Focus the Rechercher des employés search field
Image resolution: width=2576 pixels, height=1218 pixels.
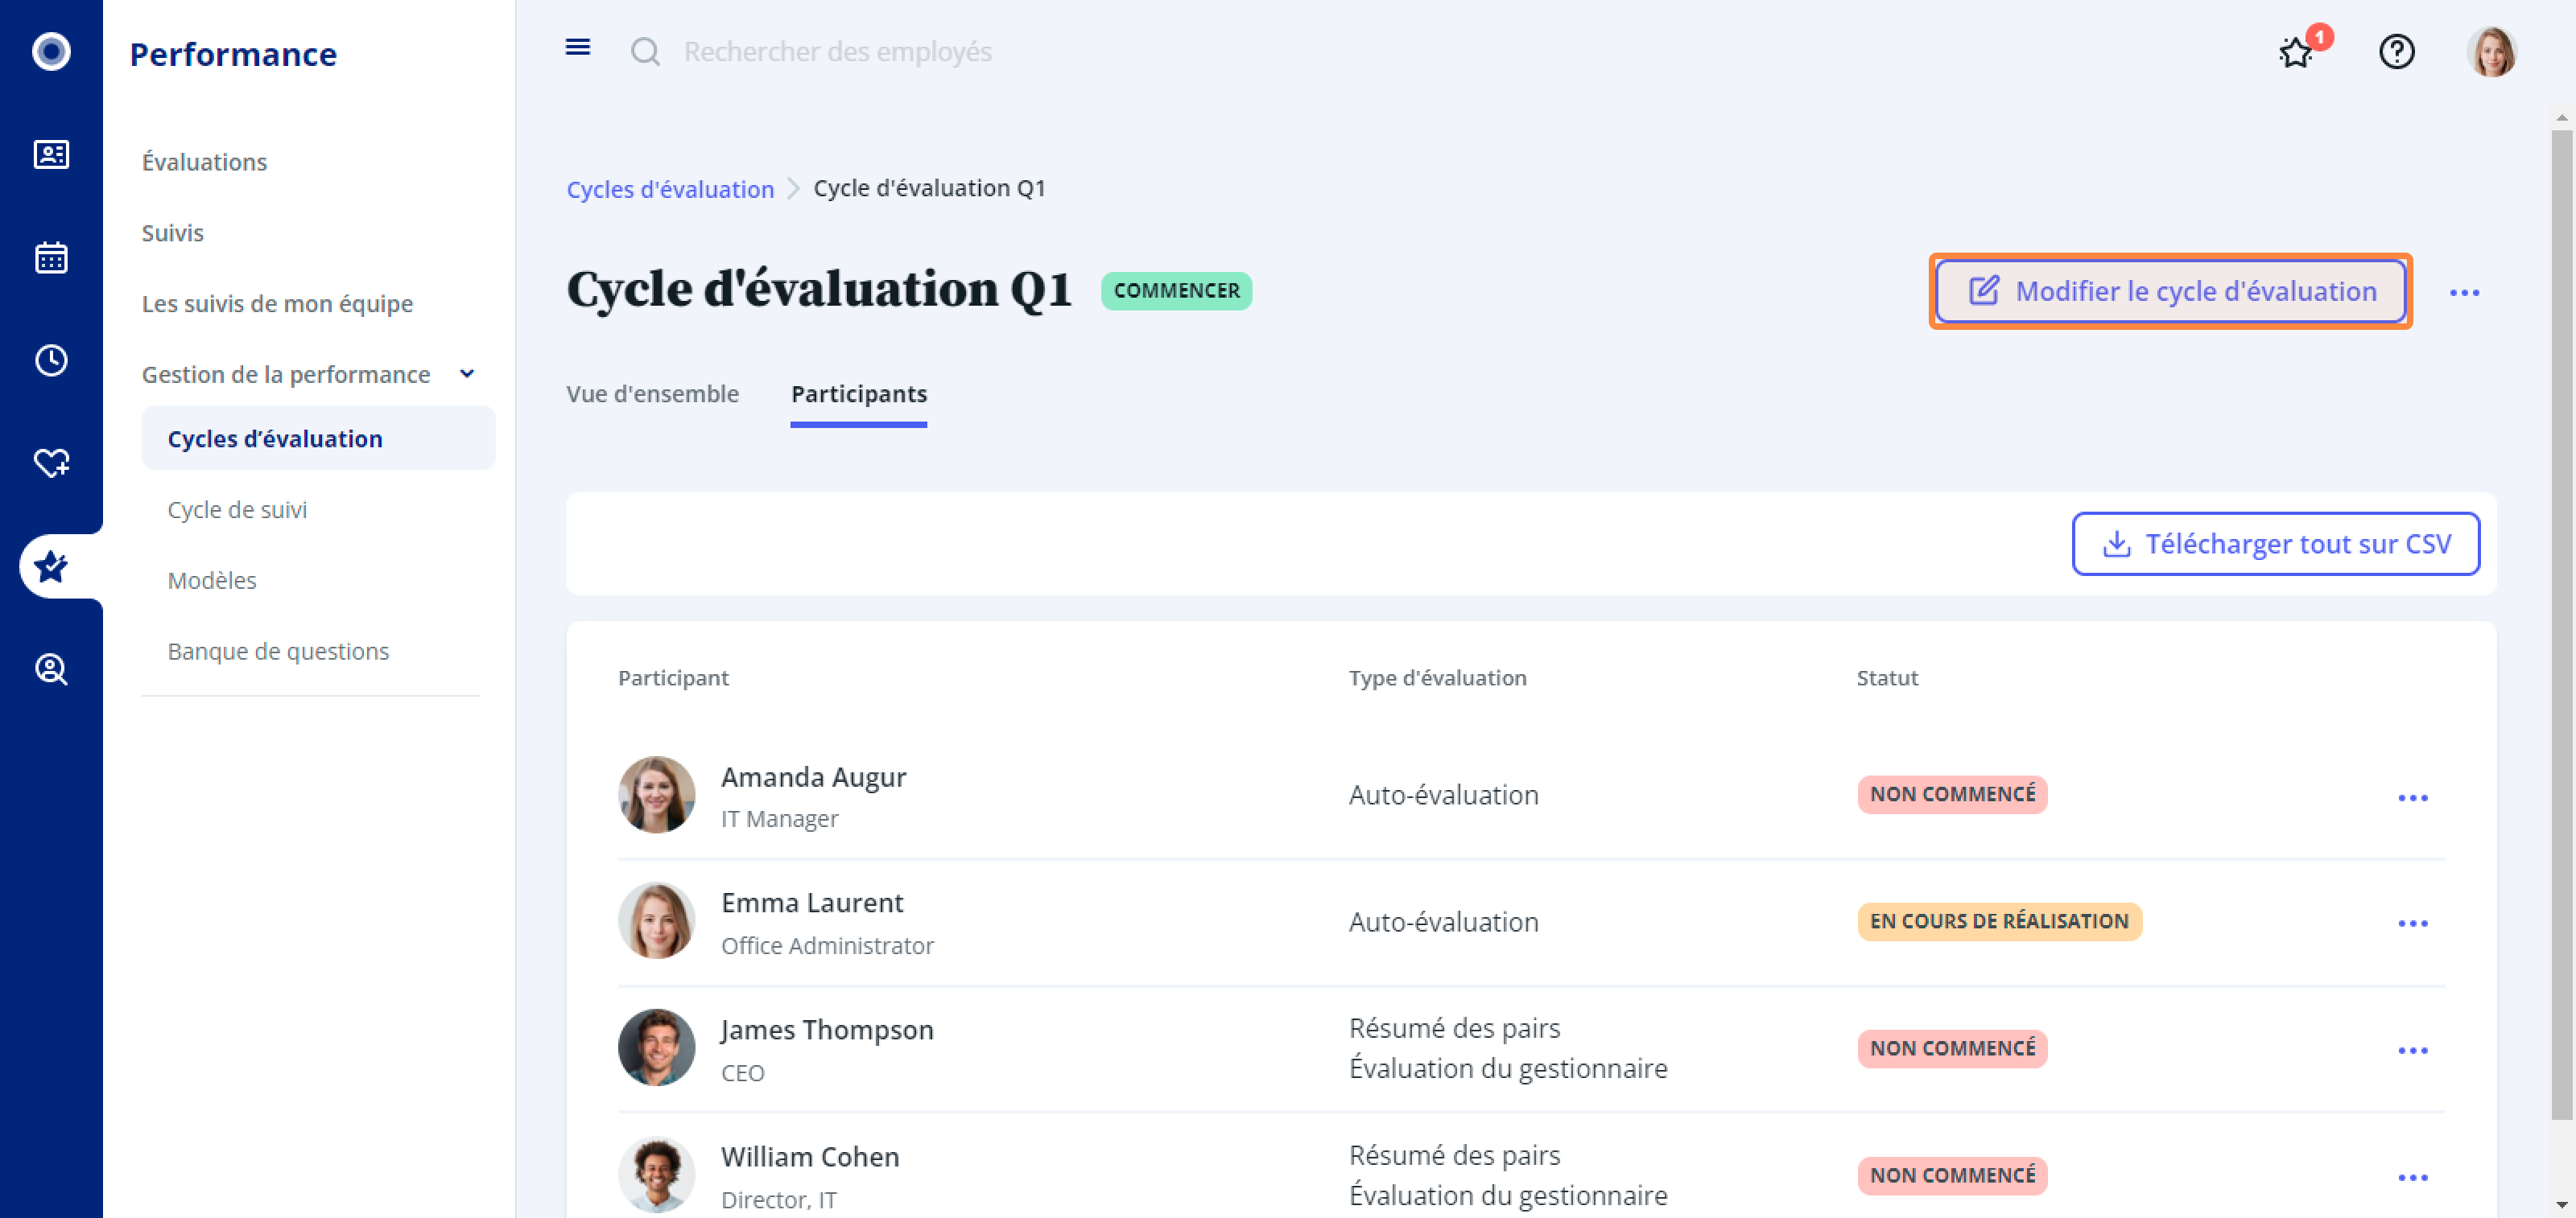tap(837, 52)
